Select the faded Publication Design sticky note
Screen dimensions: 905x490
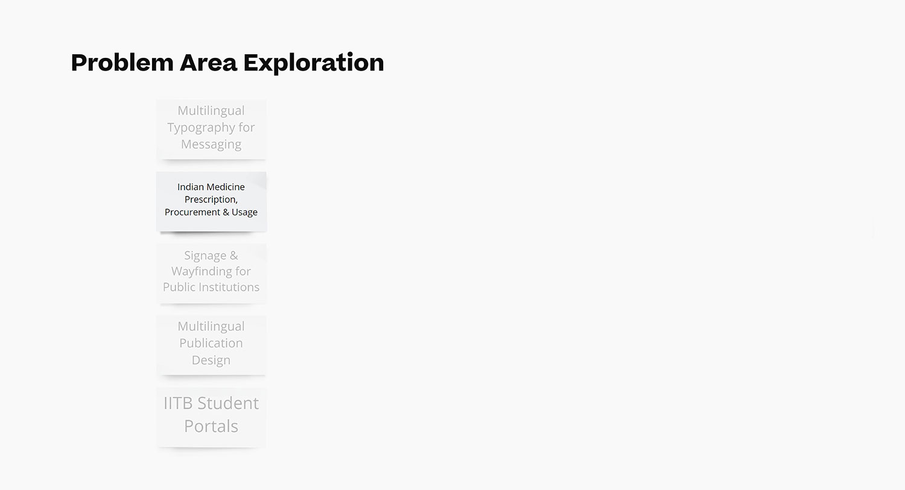pyautogui.click(x=211, y=344)
